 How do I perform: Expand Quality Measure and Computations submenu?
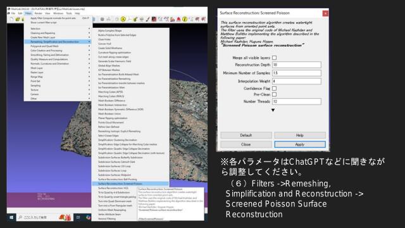(58, 60)
